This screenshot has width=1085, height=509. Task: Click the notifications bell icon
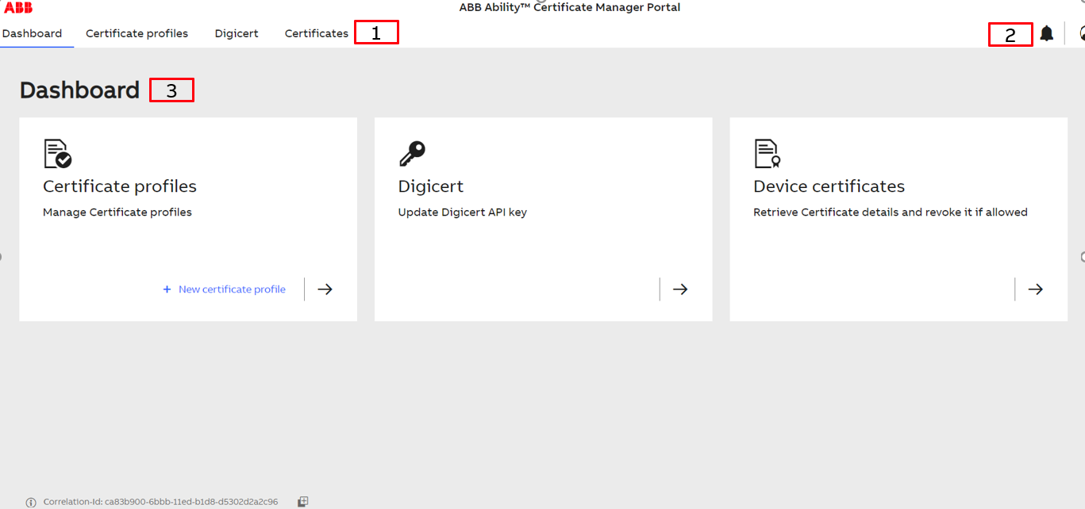point(1047,33)
